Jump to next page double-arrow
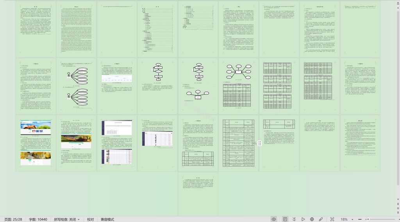Image resolution: width=400 pixels, height=222 pixels. [398, 213]
